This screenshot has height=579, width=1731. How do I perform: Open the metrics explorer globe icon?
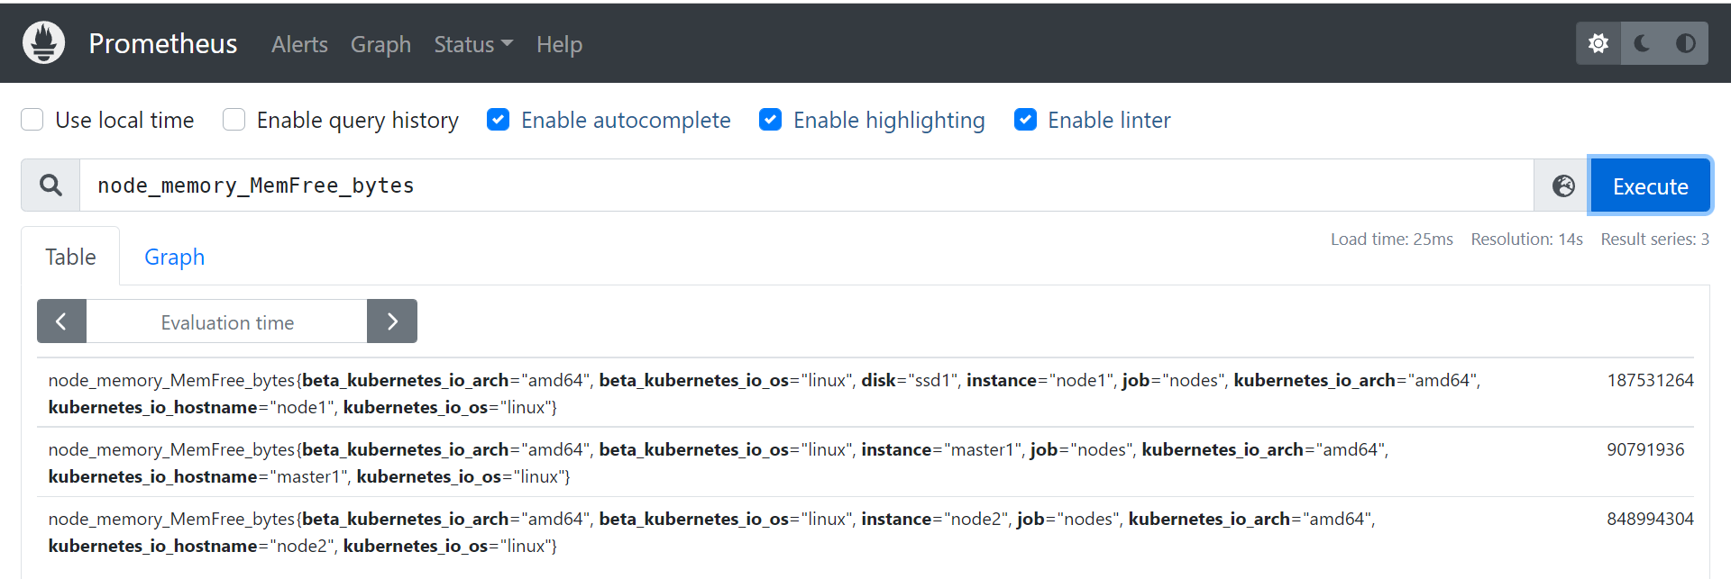[x=1563, y=185]
